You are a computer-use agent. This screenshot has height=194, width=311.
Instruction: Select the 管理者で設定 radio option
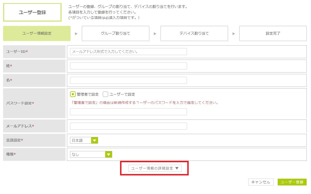tap(73, 94)
